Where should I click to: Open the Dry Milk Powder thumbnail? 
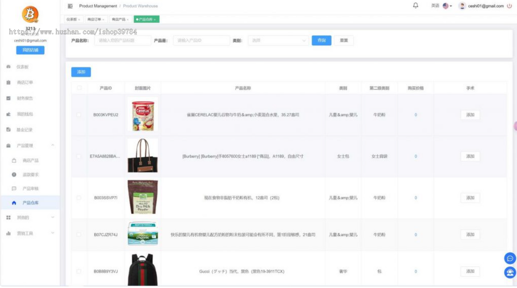coord(143,198)
